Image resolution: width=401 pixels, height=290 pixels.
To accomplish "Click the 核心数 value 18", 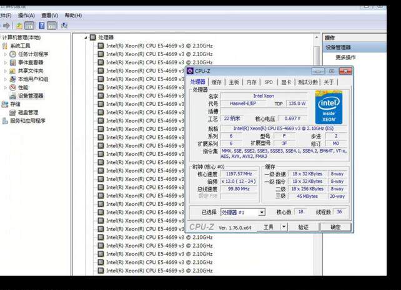I will coord(301,211).
